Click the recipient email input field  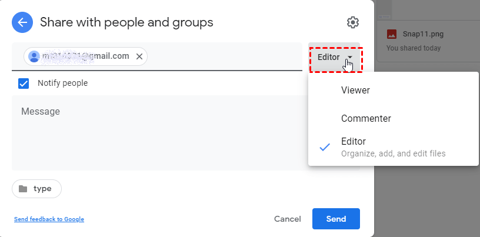pyautogui.click(x=224, y=56)
